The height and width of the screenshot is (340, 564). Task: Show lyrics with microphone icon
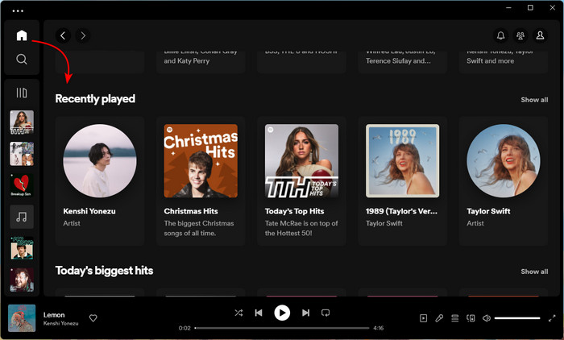tap(439, 318)
